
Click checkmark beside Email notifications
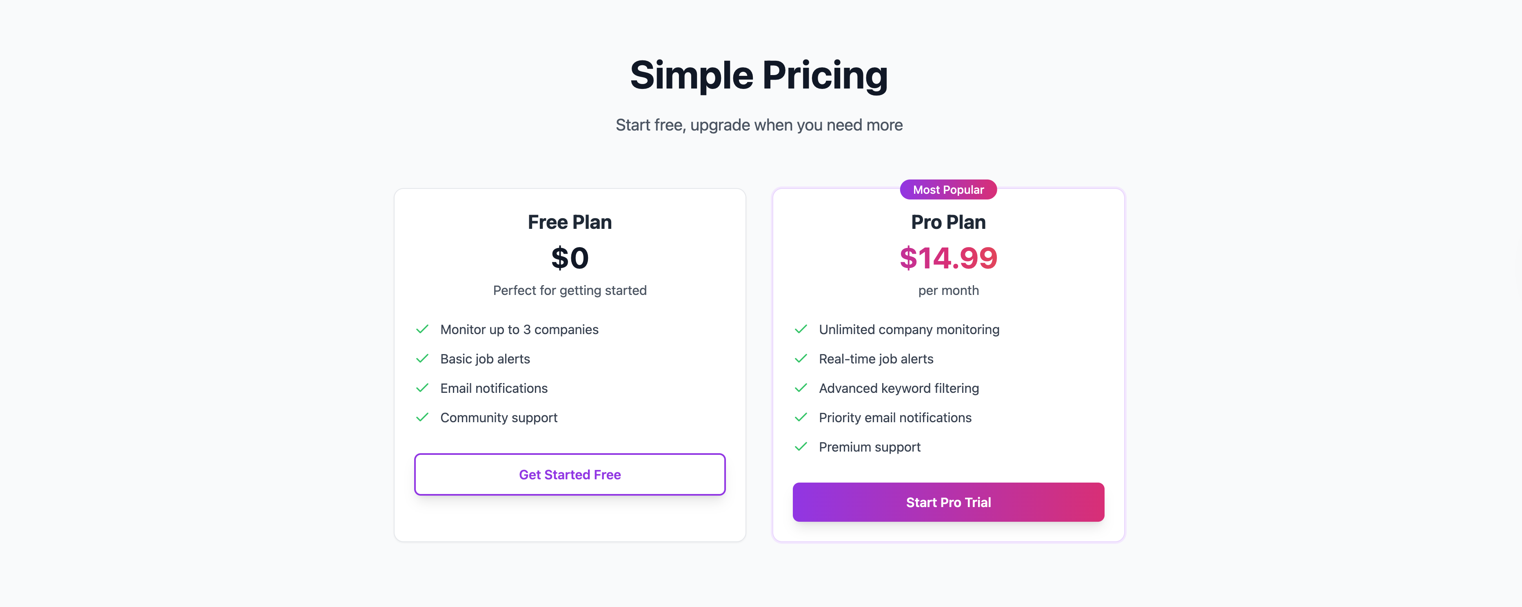(422, 388)
